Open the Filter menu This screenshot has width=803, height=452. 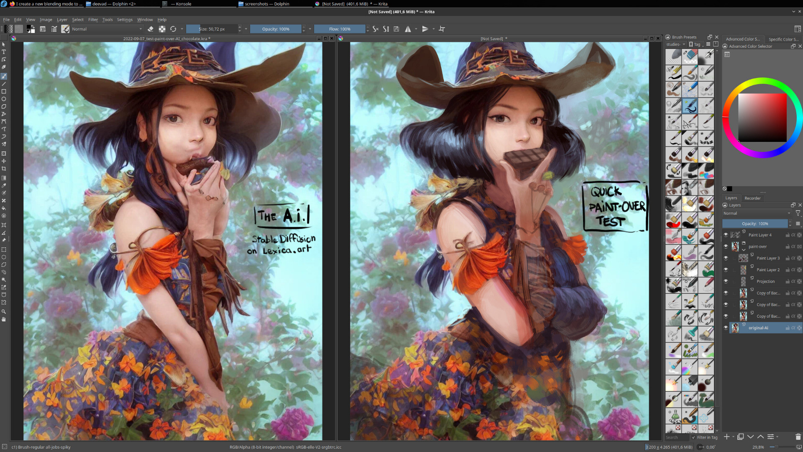pyautogui.click(x=93, y=20)
